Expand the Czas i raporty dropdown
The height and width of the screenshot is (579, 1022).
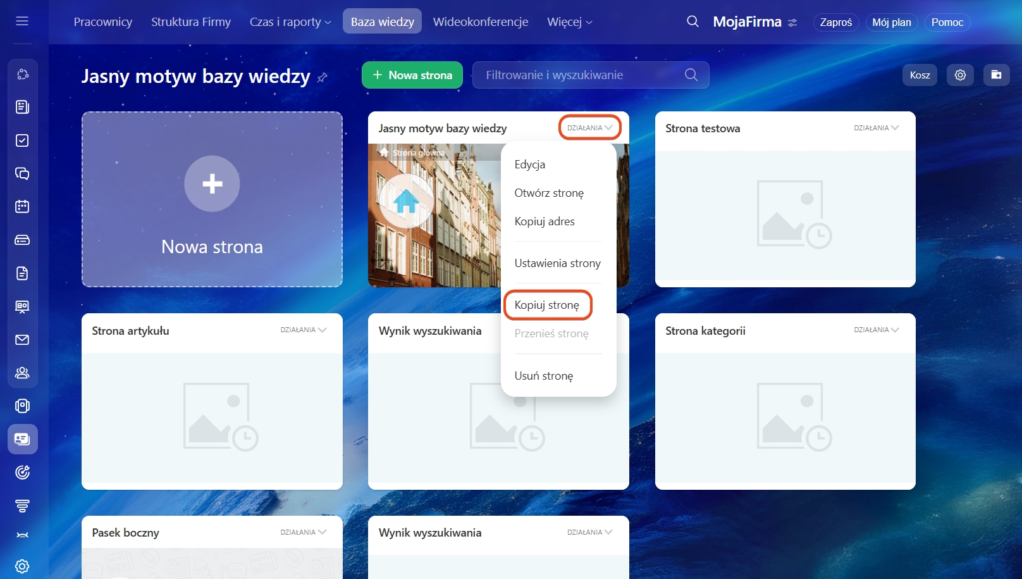click(290, 22)
